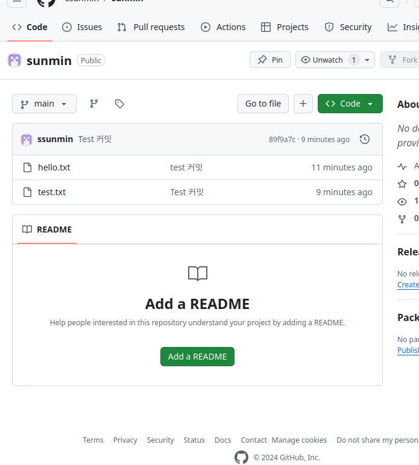Open commit history clock icon

click(x=364, y=139)
